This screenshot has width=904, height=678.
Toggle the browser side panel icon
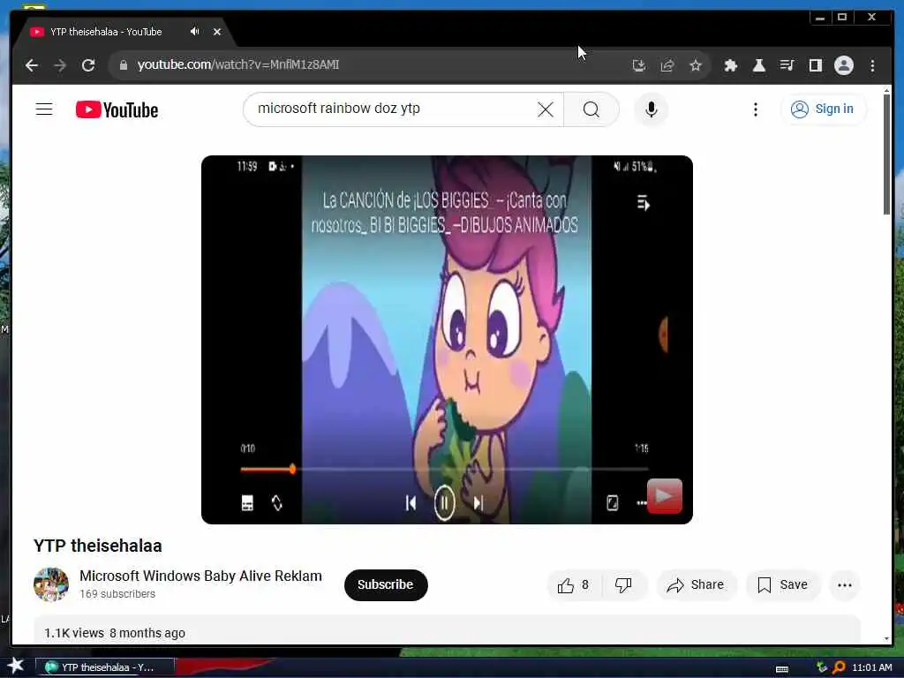815,65
